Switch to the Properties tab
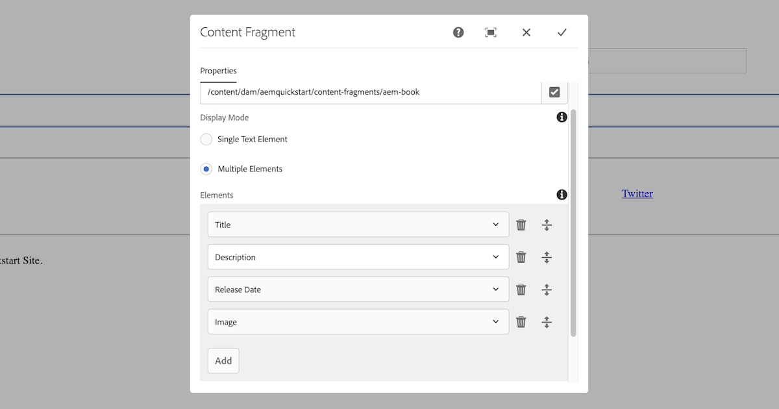 coord(218,71)
